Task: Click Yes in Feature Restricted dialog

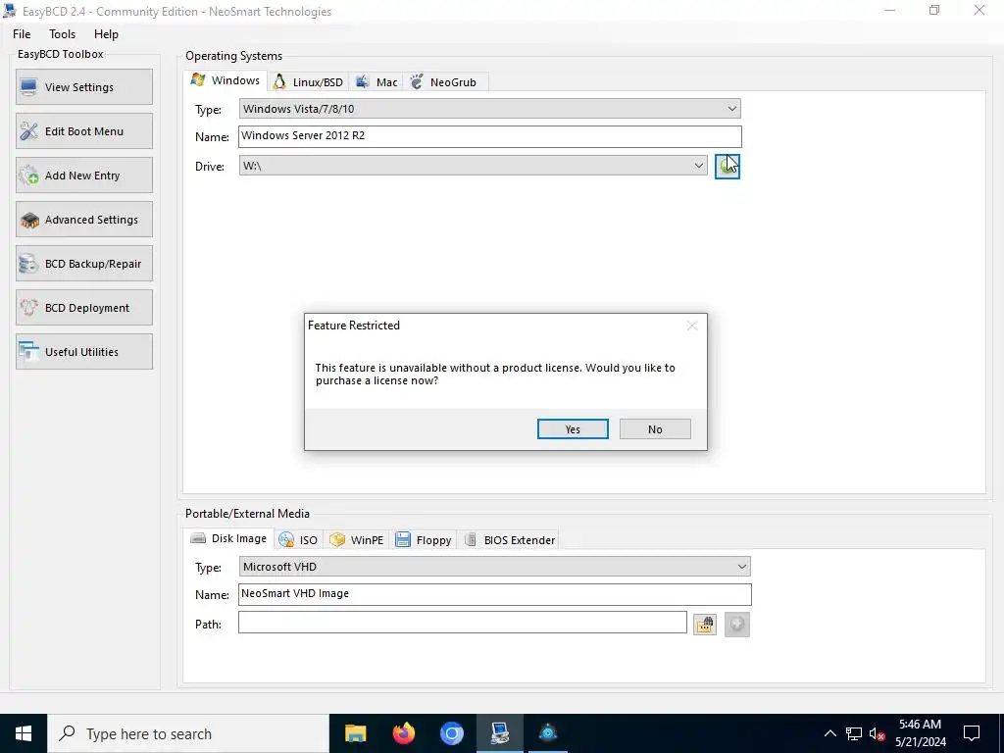Action: pos(573,429)
